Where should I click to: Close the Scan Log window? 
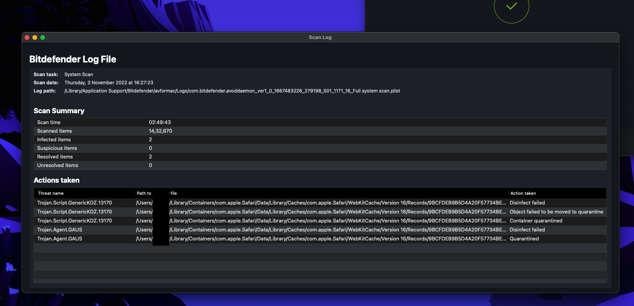(27, 37)
